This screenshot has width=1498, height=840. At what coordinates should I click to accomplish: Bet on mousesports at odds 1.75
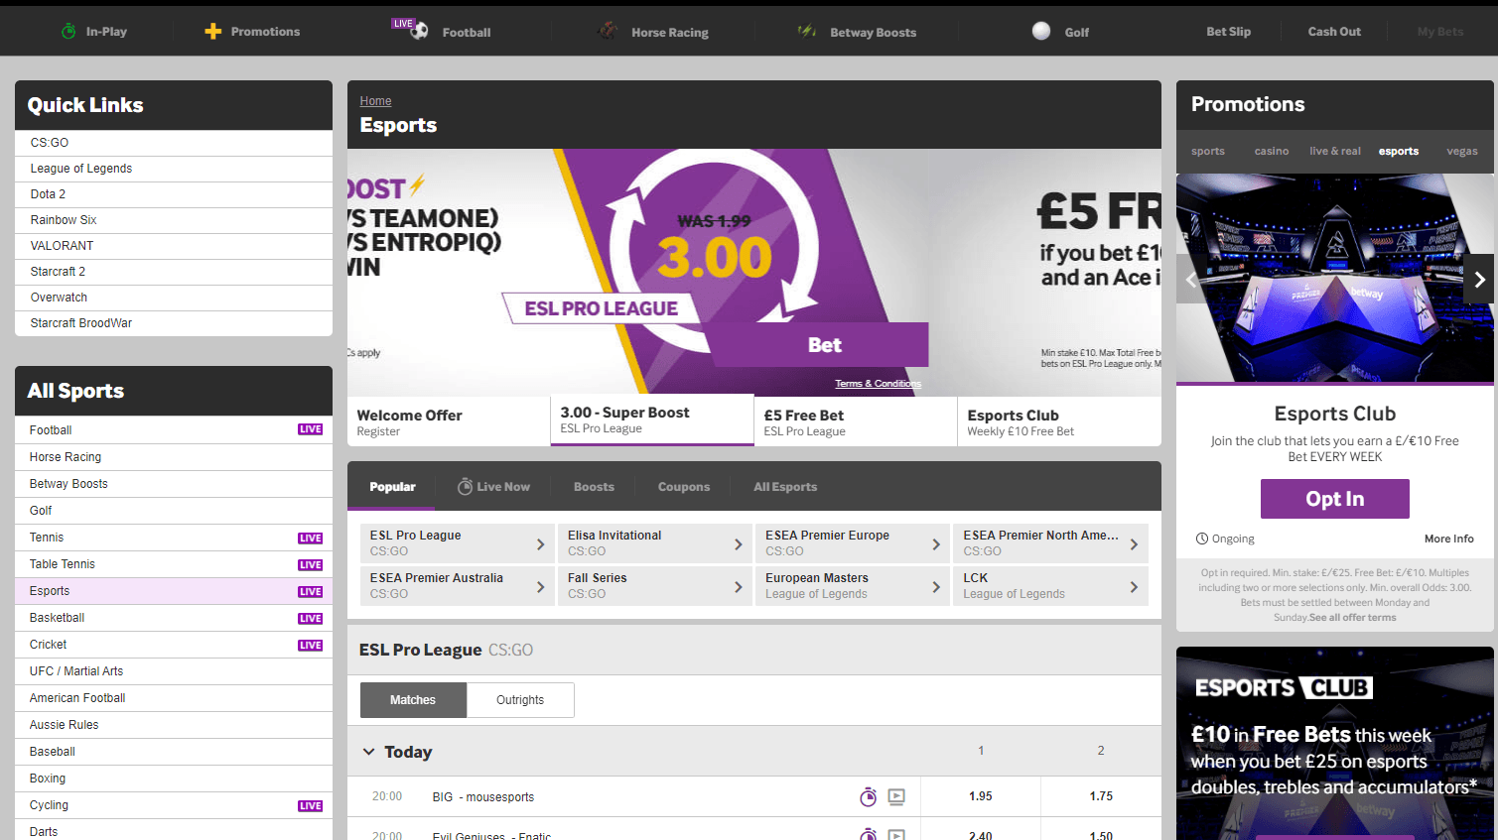tap(1101, 796)
